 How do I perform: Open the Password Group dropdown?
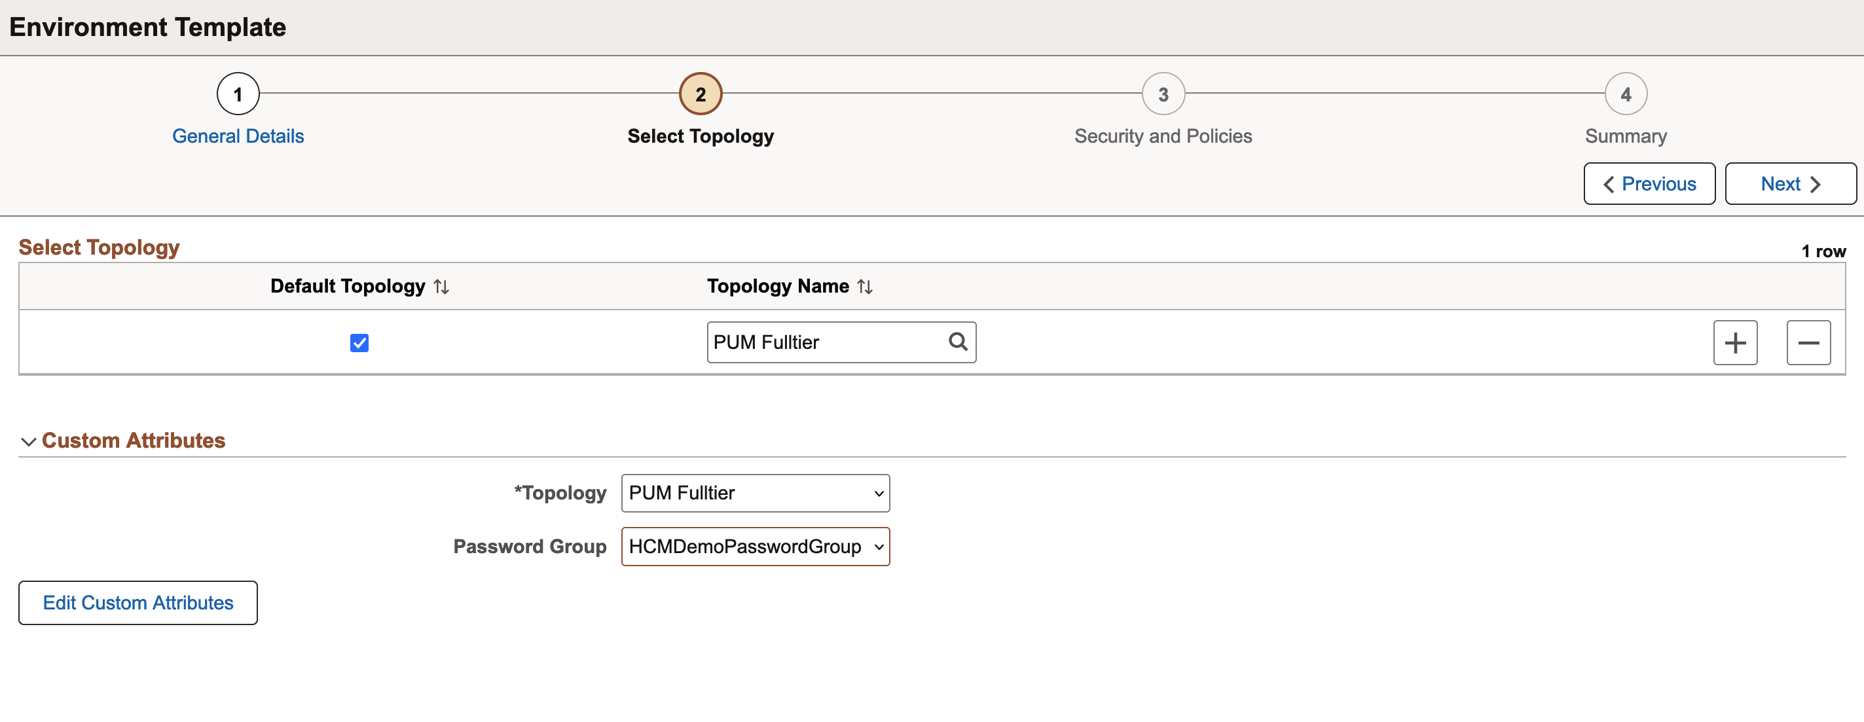pos(755,546)
